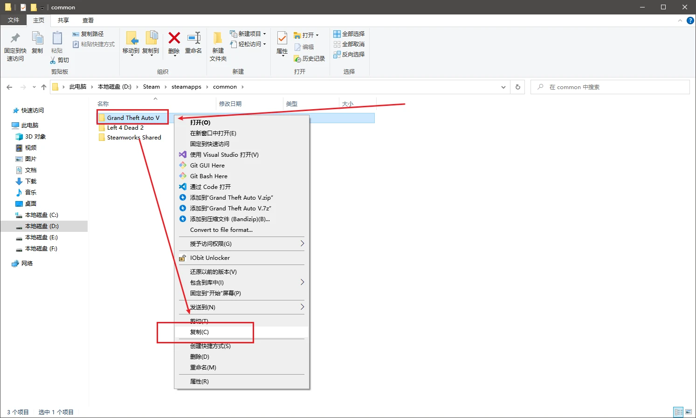Choose 重命名(M) from the context menu
The width and height of the screenshot is (696, 418).
tap(241, 368)
